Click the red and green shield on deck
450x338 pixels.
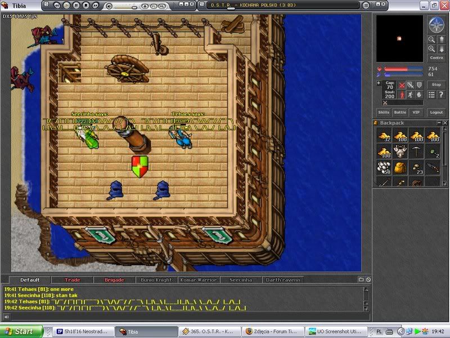139,167
